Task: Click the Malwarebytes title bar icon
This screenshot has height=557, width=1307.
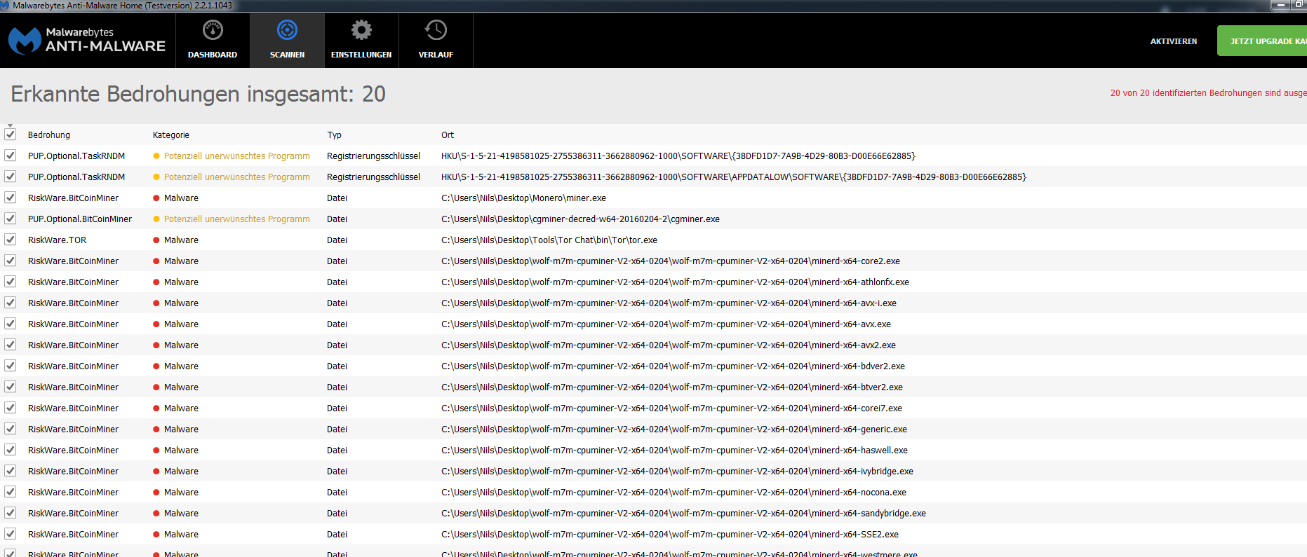Action: coord(5,6)
